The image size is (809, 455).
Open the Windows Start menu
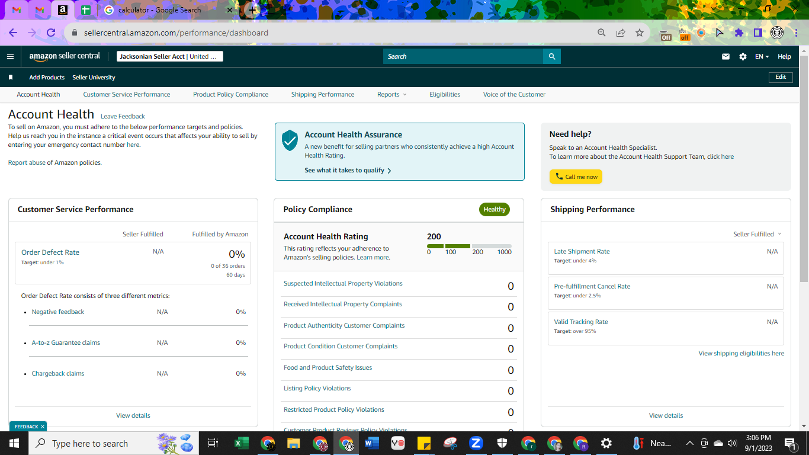point(14,443)
